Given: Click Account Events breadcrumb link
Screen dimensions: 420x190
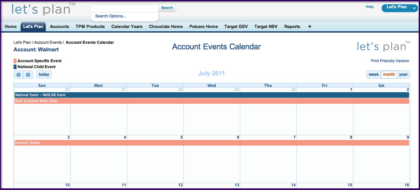Looking at the screenshot, I should 48,42.
